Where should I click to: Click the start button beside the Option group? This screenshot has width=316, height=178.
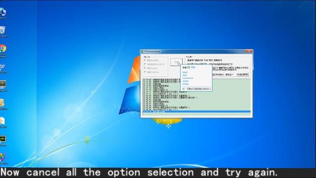tap(176, 62)
